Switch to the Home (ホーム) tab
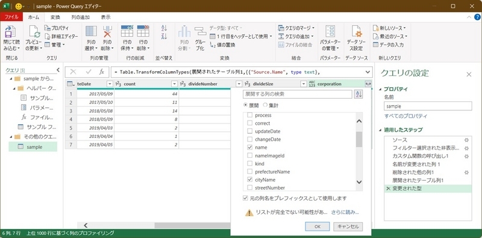 [34, 17]
